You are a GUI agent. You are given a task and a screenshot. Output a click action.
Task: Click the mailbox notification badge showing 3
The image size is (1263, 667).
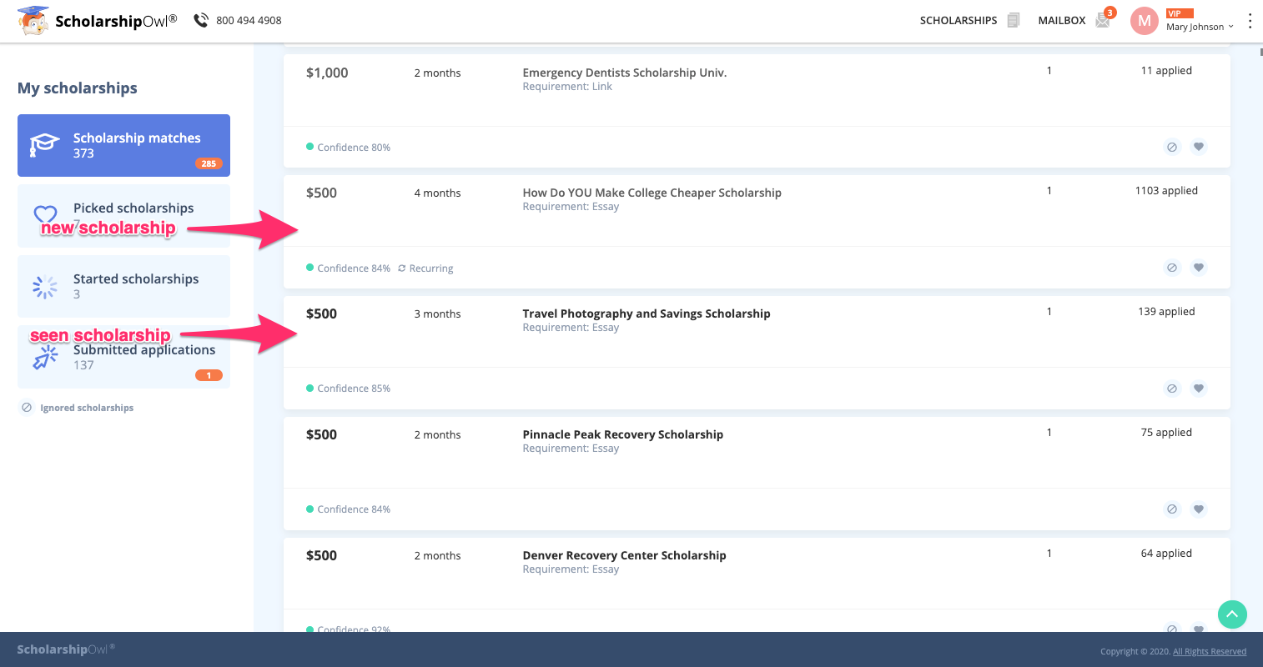[x=1110, y=13]
